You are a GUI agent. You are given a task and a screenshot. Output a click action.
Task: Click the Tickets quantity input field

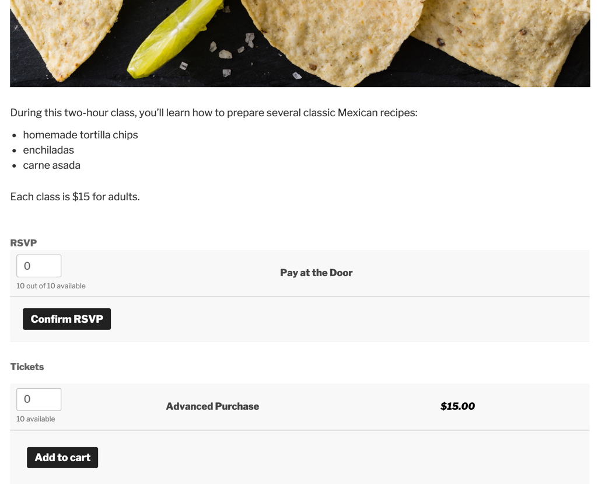click(x=39, y=399)
